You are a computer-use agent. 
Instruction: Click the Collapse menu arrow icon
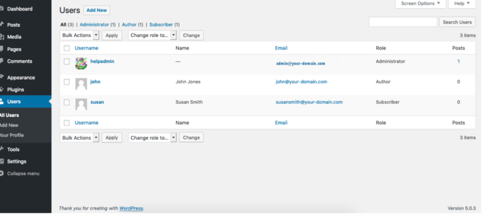pyautogui.click(x=2, y=174)
